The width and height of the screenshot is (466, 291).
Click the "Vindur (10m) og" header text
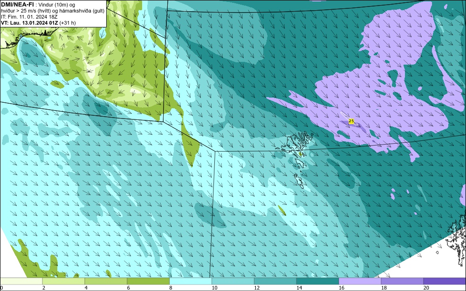57,5
